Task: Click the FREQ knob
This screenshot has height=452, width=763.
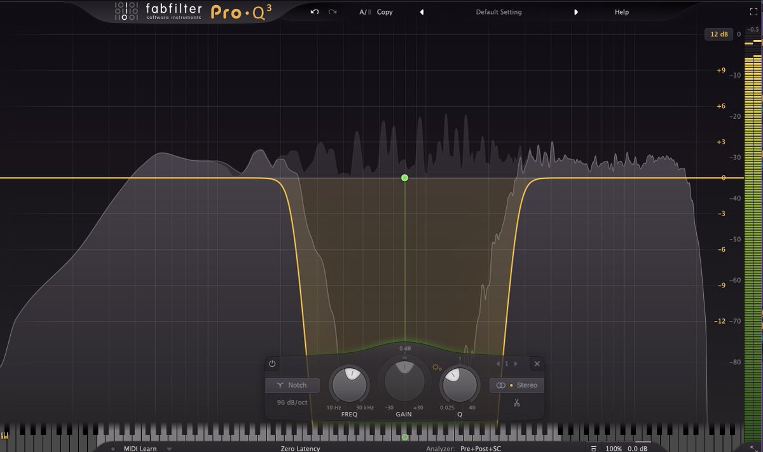Action: (350, 384)
